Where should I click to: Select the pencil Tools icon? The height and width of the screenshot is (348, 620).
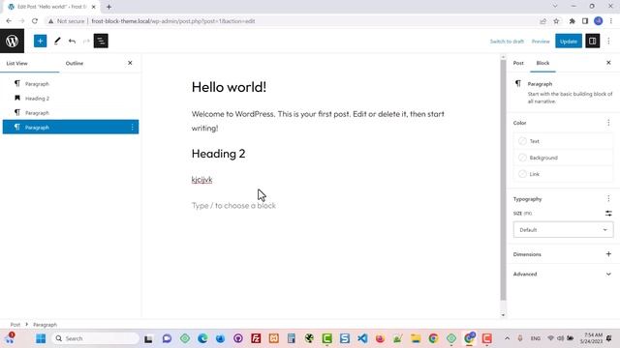point(57,41)
